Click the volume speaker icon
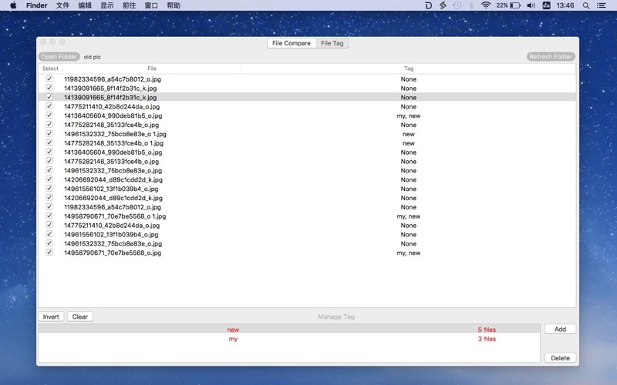The height and width of the screenshot is (385, 617). (531, 5)
